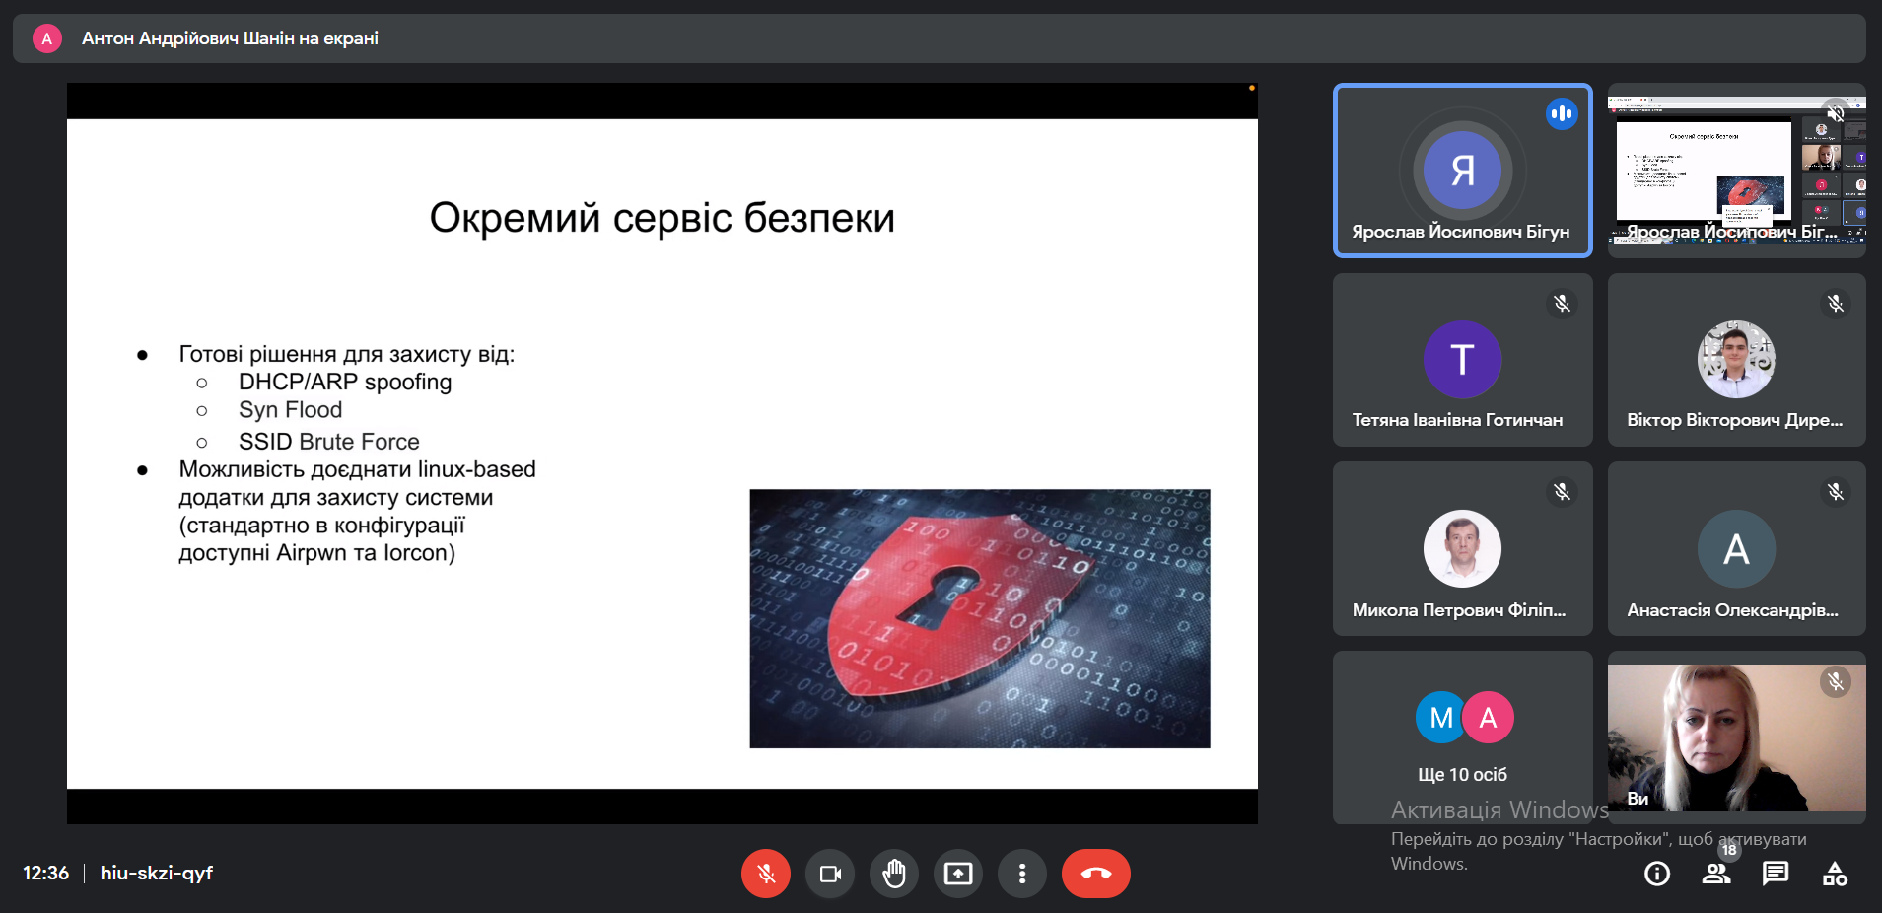
Task: Click the present screen icon
Action: pyautogui.click(x=958, y=874)
